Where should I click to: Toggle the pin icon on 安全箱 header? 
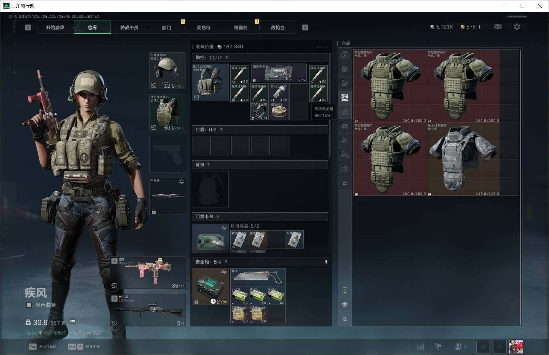[326, 262]
